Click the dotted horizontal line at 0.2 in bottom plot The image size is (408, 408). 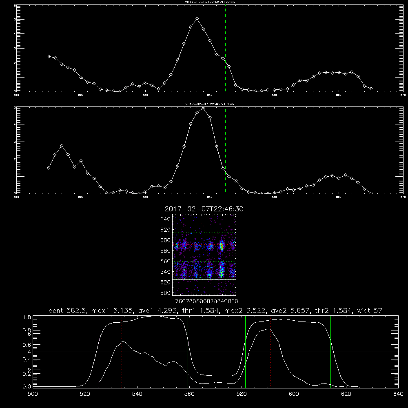click(x=215, y=374)
